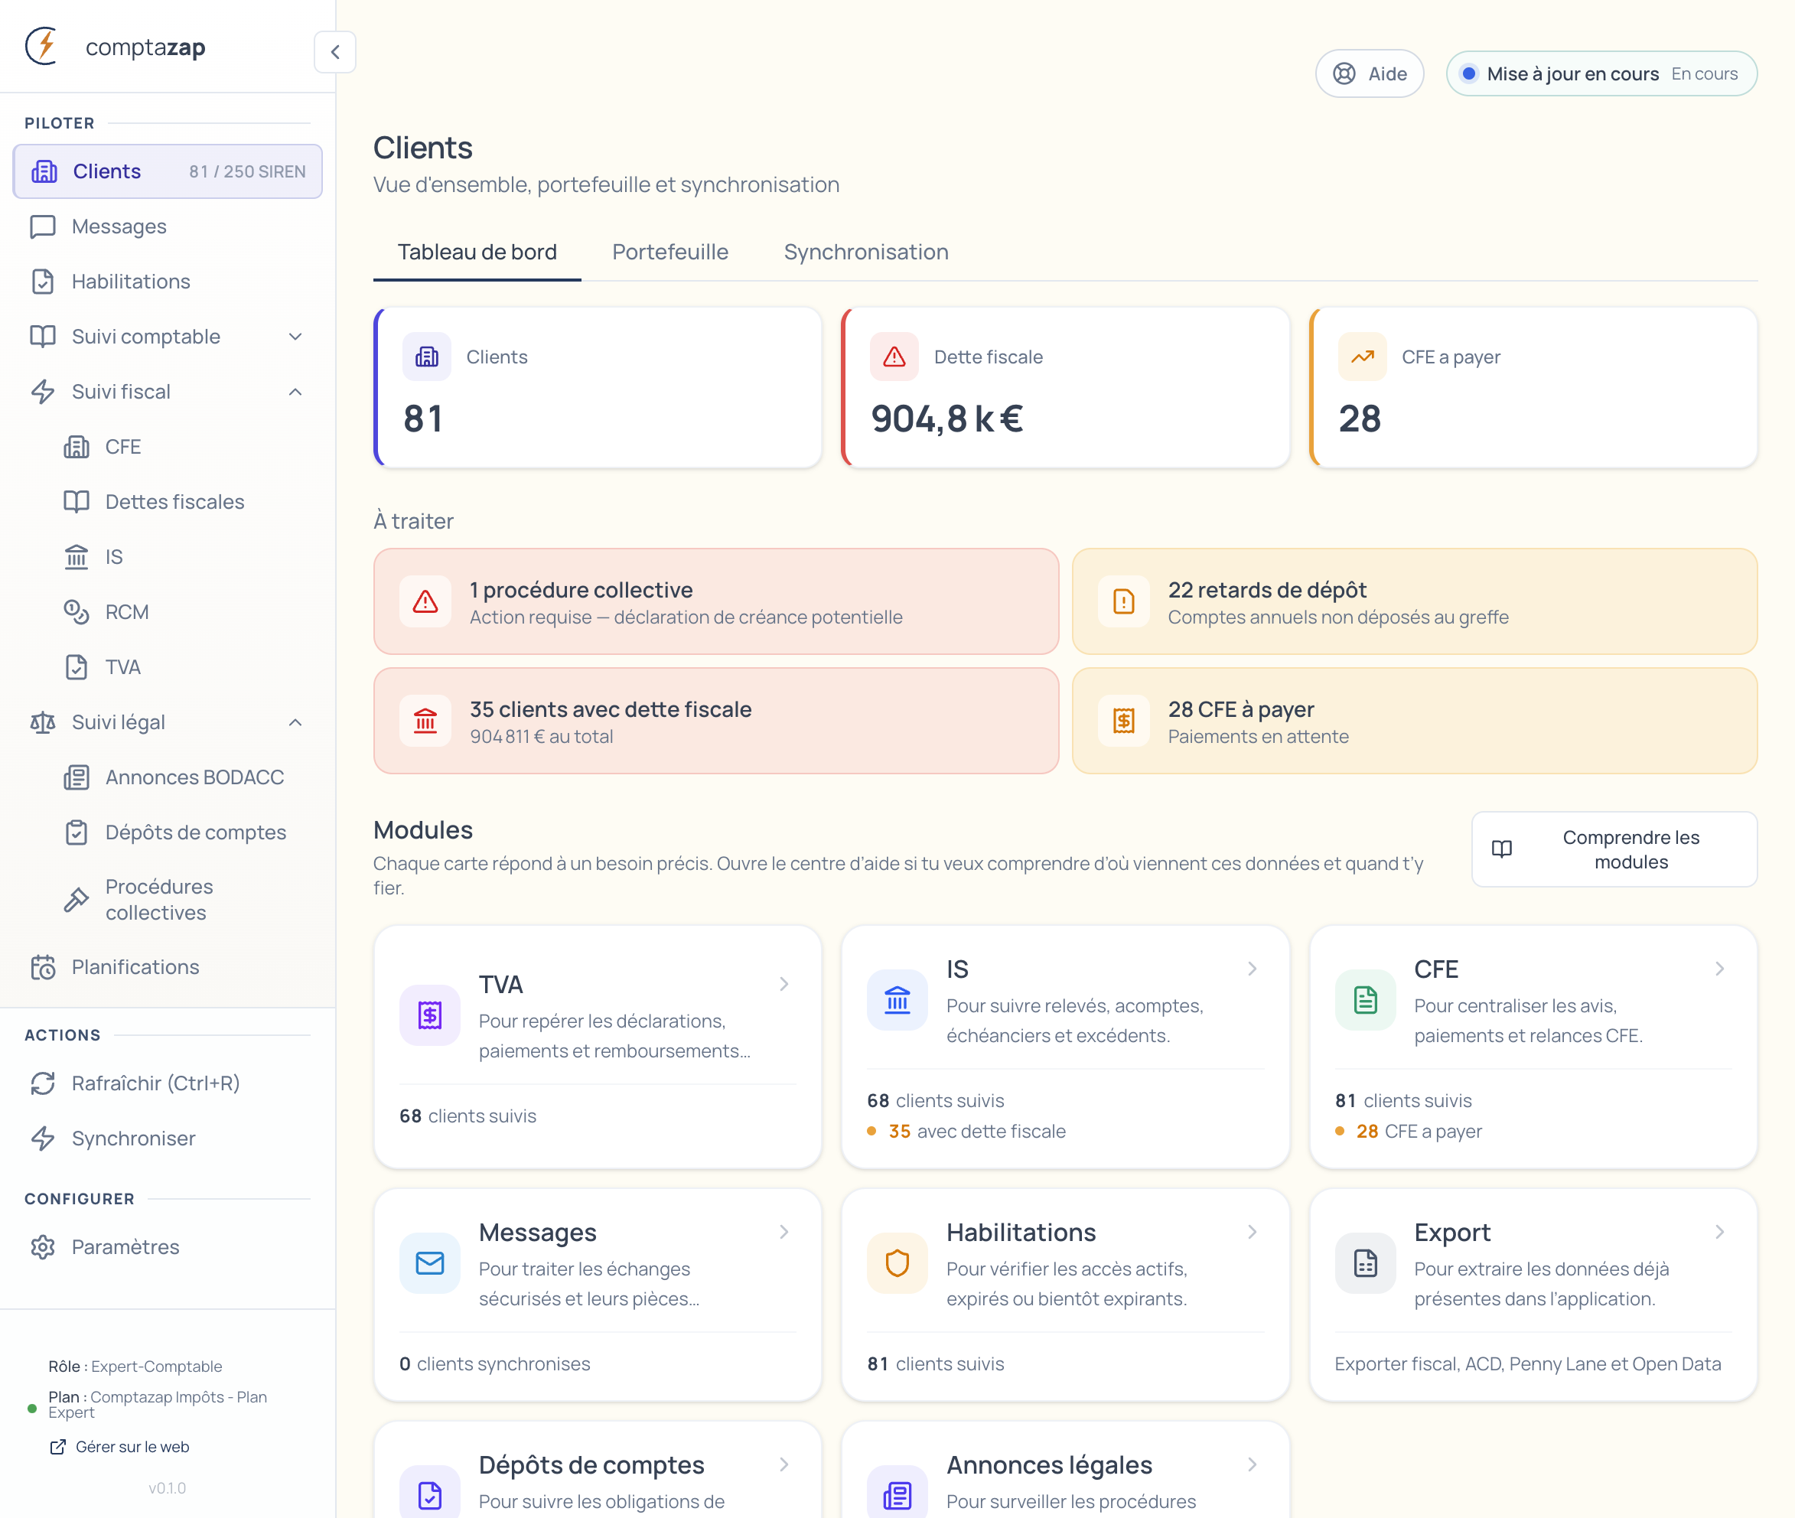Click the Synchroniser lightning icon
This screenshot has height=1518, width=1795.
click(43, 1138)
